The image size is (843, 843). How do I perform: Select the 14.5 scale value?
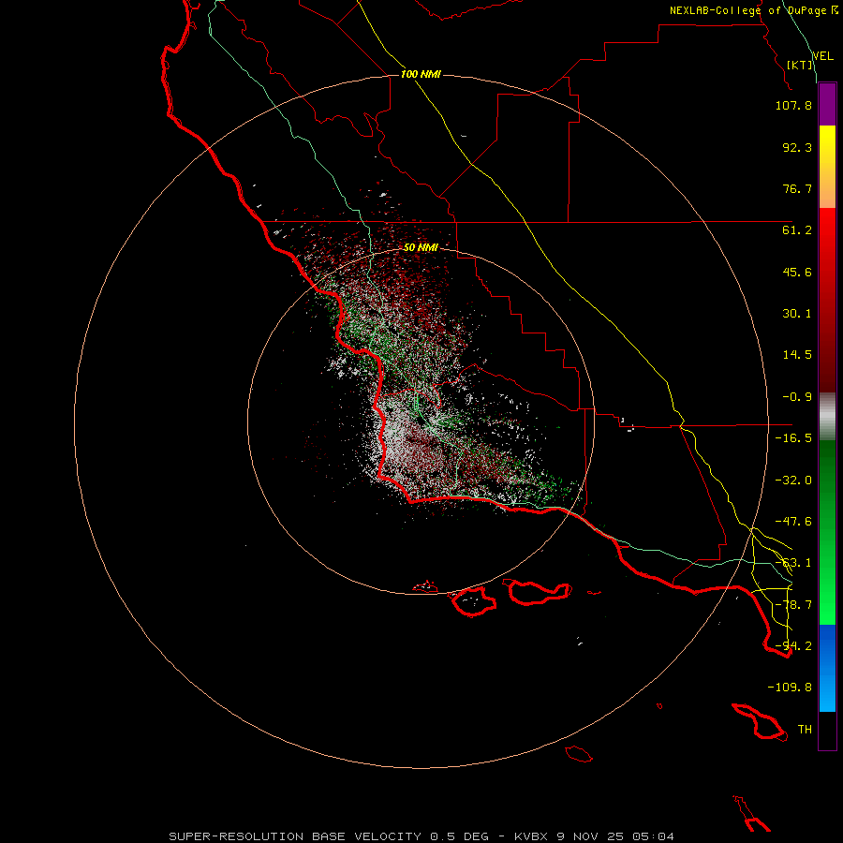point(797,355)
